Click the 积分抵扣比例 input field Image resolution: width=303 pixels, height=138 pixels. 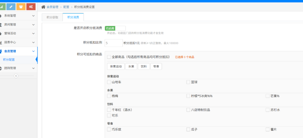click(x=114, y=43)
